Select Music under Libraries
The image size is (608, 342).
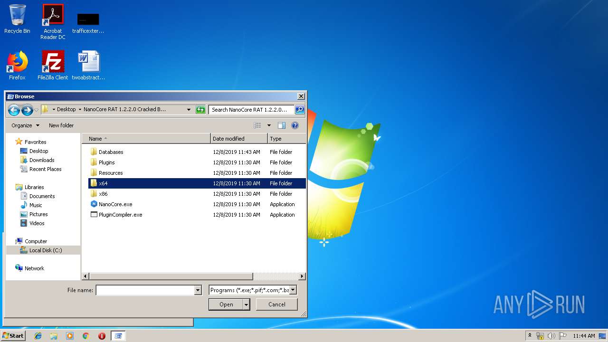click(x=36, y=205)
